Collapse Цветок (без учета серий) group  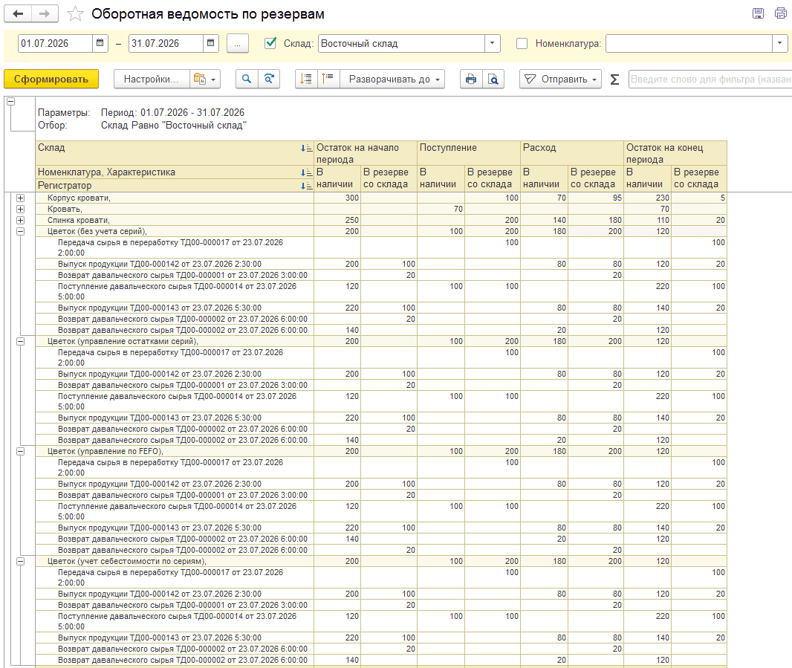(x=20, y=231)
